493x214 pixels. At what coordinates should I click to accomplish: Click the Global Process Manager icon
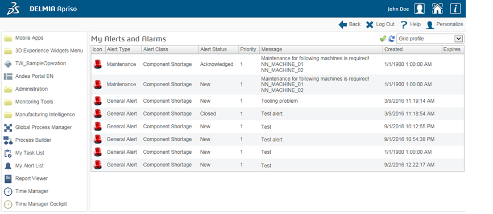[x=8, y=128]
